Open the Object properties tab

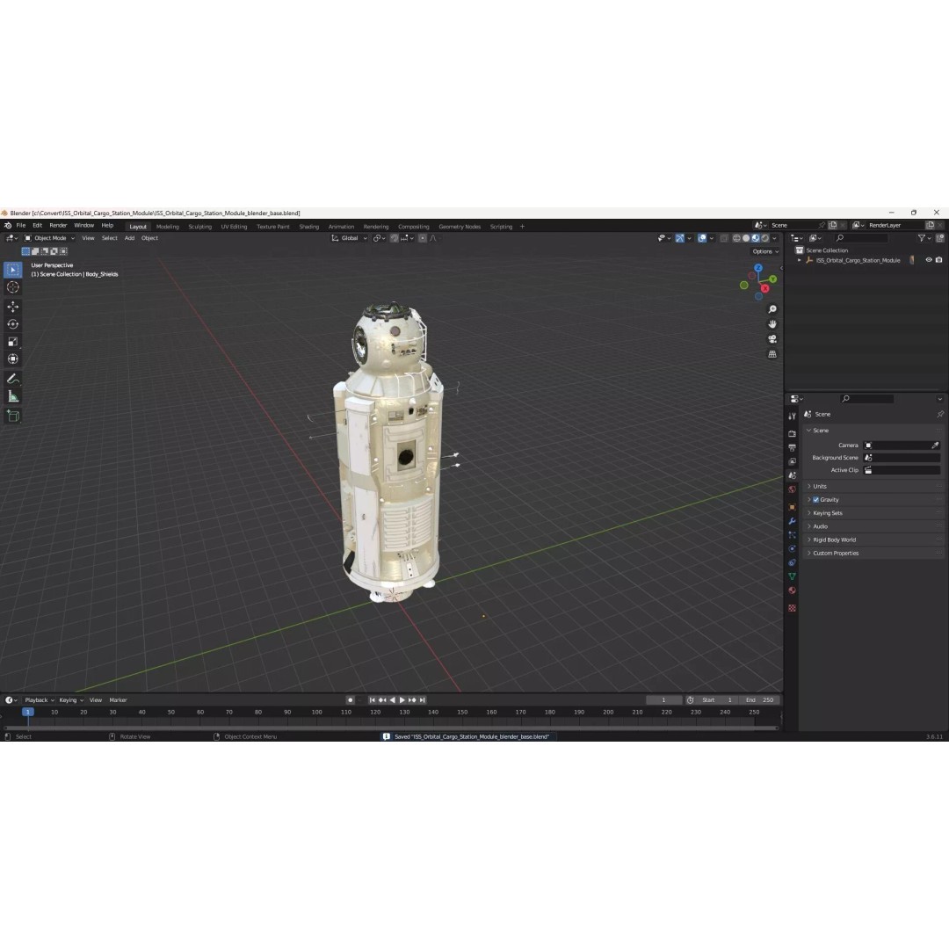pos(792,507)
